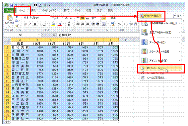Click the cell with name 大岩富士代
The image size is (188, 126).
pos(20,85)
